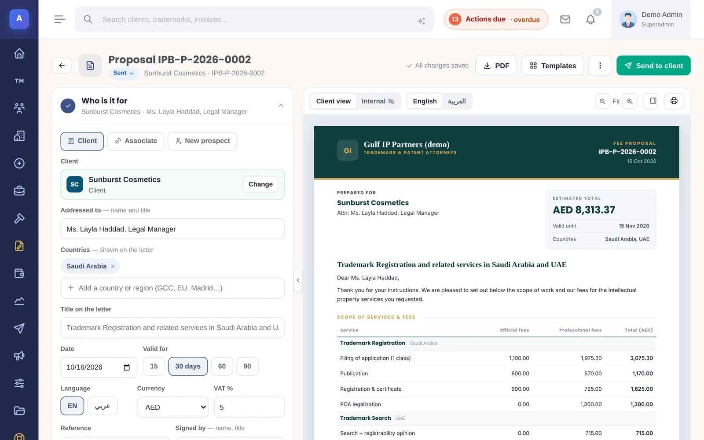704x440 pixels.
Task: Open the Demo Admin profile menu
Action: tap(651, 19)
